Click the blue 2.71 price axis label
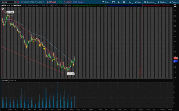 tap(176, 61)
